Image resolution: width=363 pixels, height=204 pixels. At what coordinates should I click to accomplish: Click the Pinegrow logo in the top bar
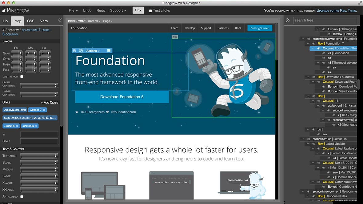click(x=16, y=10)
